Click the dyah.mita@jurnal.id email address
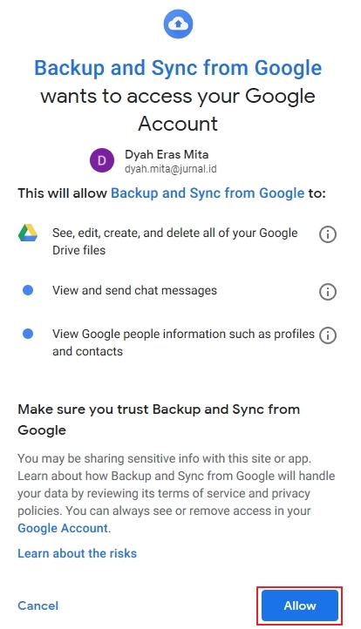Image resolution: width=361 pixels, height=629 pixels. [x=171, y=169]
